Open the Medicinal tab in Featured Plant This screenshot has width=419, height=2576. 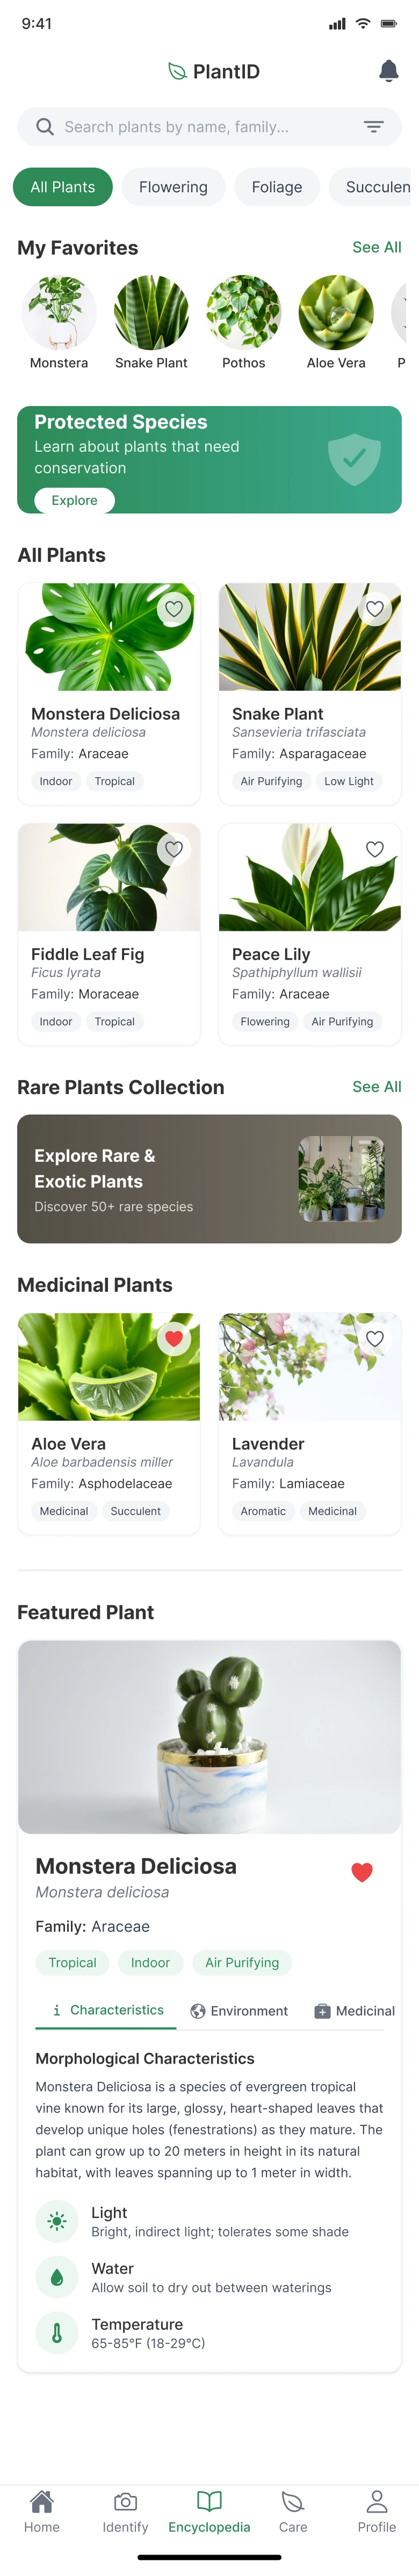coord(355,2010)
